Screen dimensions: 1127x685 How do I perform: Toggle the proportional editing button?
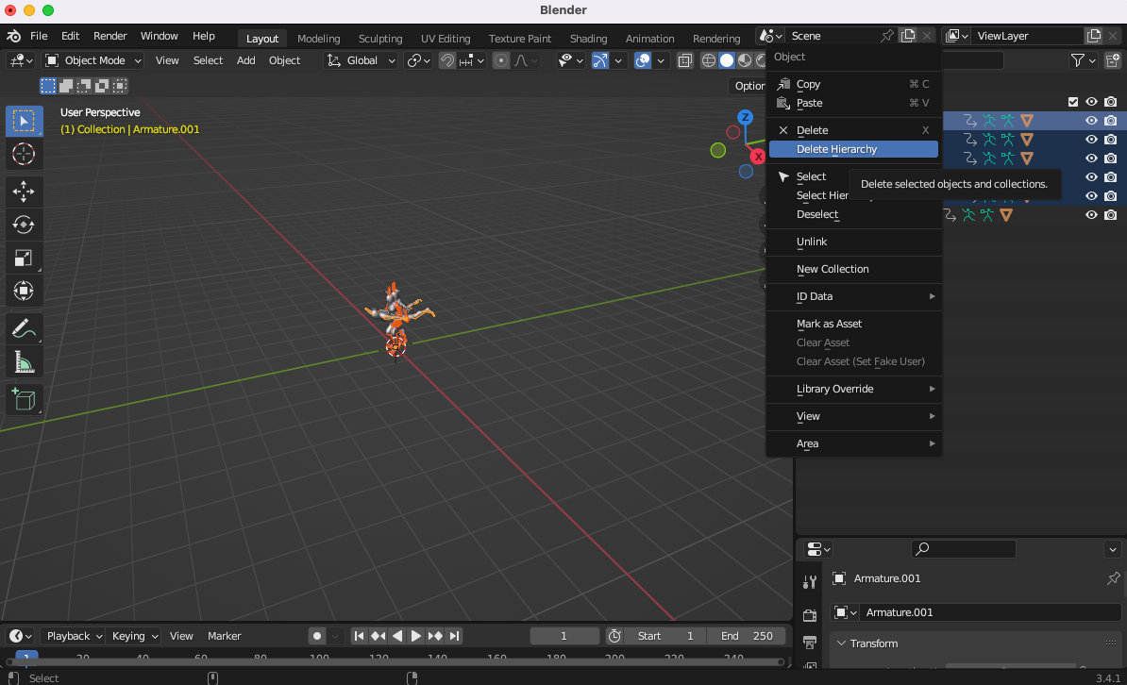click(502, 61)
